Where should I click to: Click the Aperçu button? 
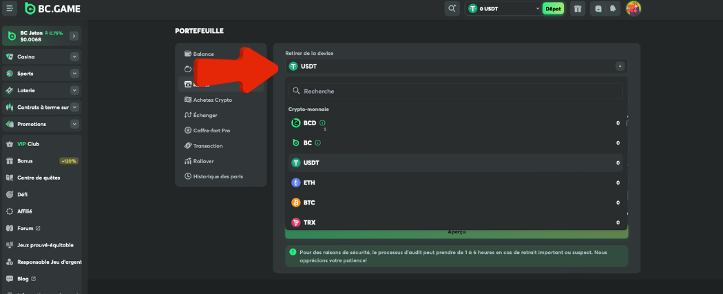(x=457, y=232)
